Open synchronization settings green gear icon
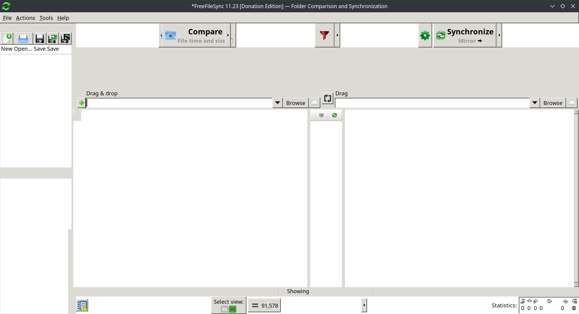 coord(425,35)
